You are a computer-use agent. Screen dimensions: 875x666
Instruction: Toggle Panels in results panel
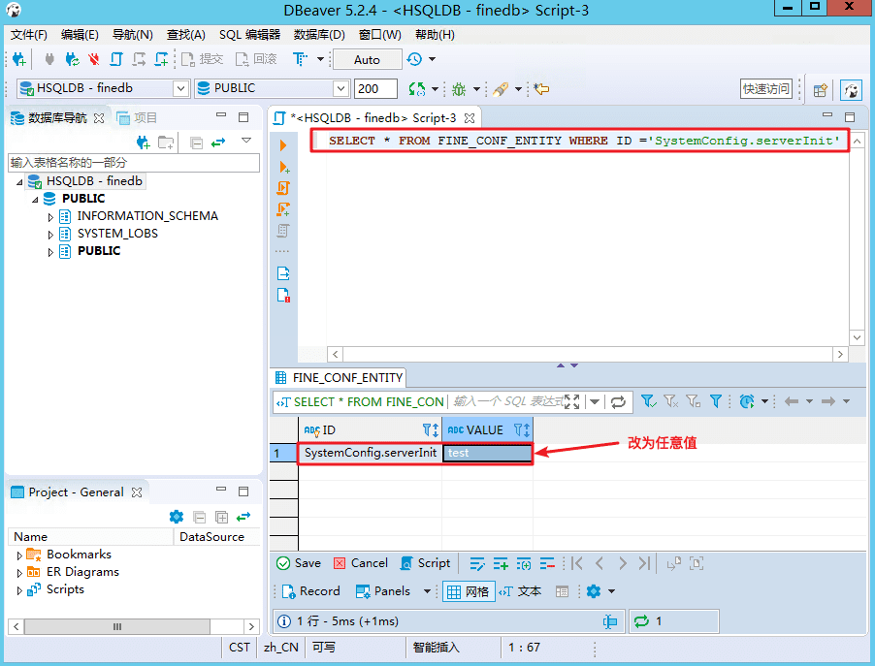(383, 591)
